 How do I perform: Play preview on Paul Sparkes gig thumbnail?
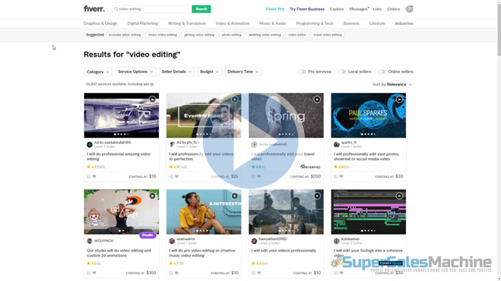[400, 99]
